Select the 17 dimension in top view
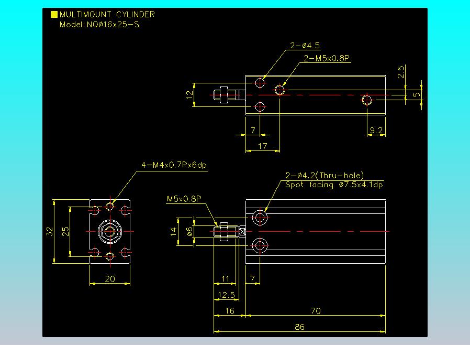Viewport: 470px width, 345px height. pyautogui.click(x=262, y=146)
